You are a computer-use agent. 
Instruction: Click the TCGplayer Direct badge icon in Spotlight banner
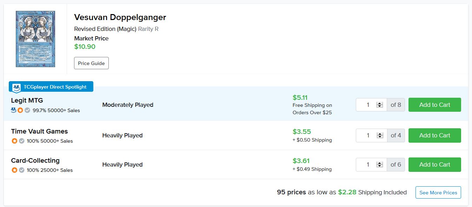click(16, 88)
